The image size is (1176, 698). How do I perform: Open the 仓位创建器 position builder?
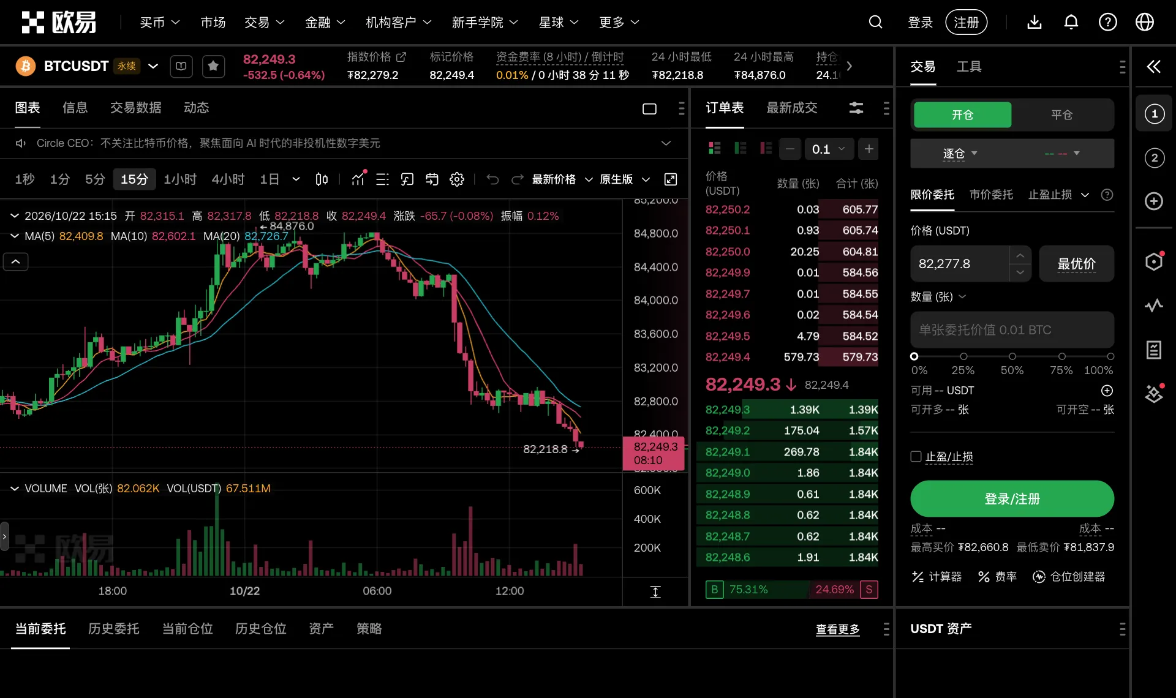(x=1069, y=577)
